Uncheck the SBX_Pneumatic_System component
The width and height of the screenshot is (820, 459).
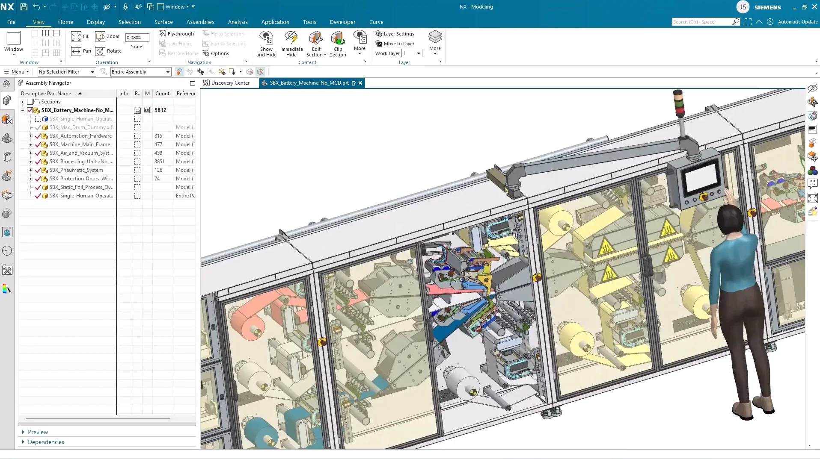(38, 170)
